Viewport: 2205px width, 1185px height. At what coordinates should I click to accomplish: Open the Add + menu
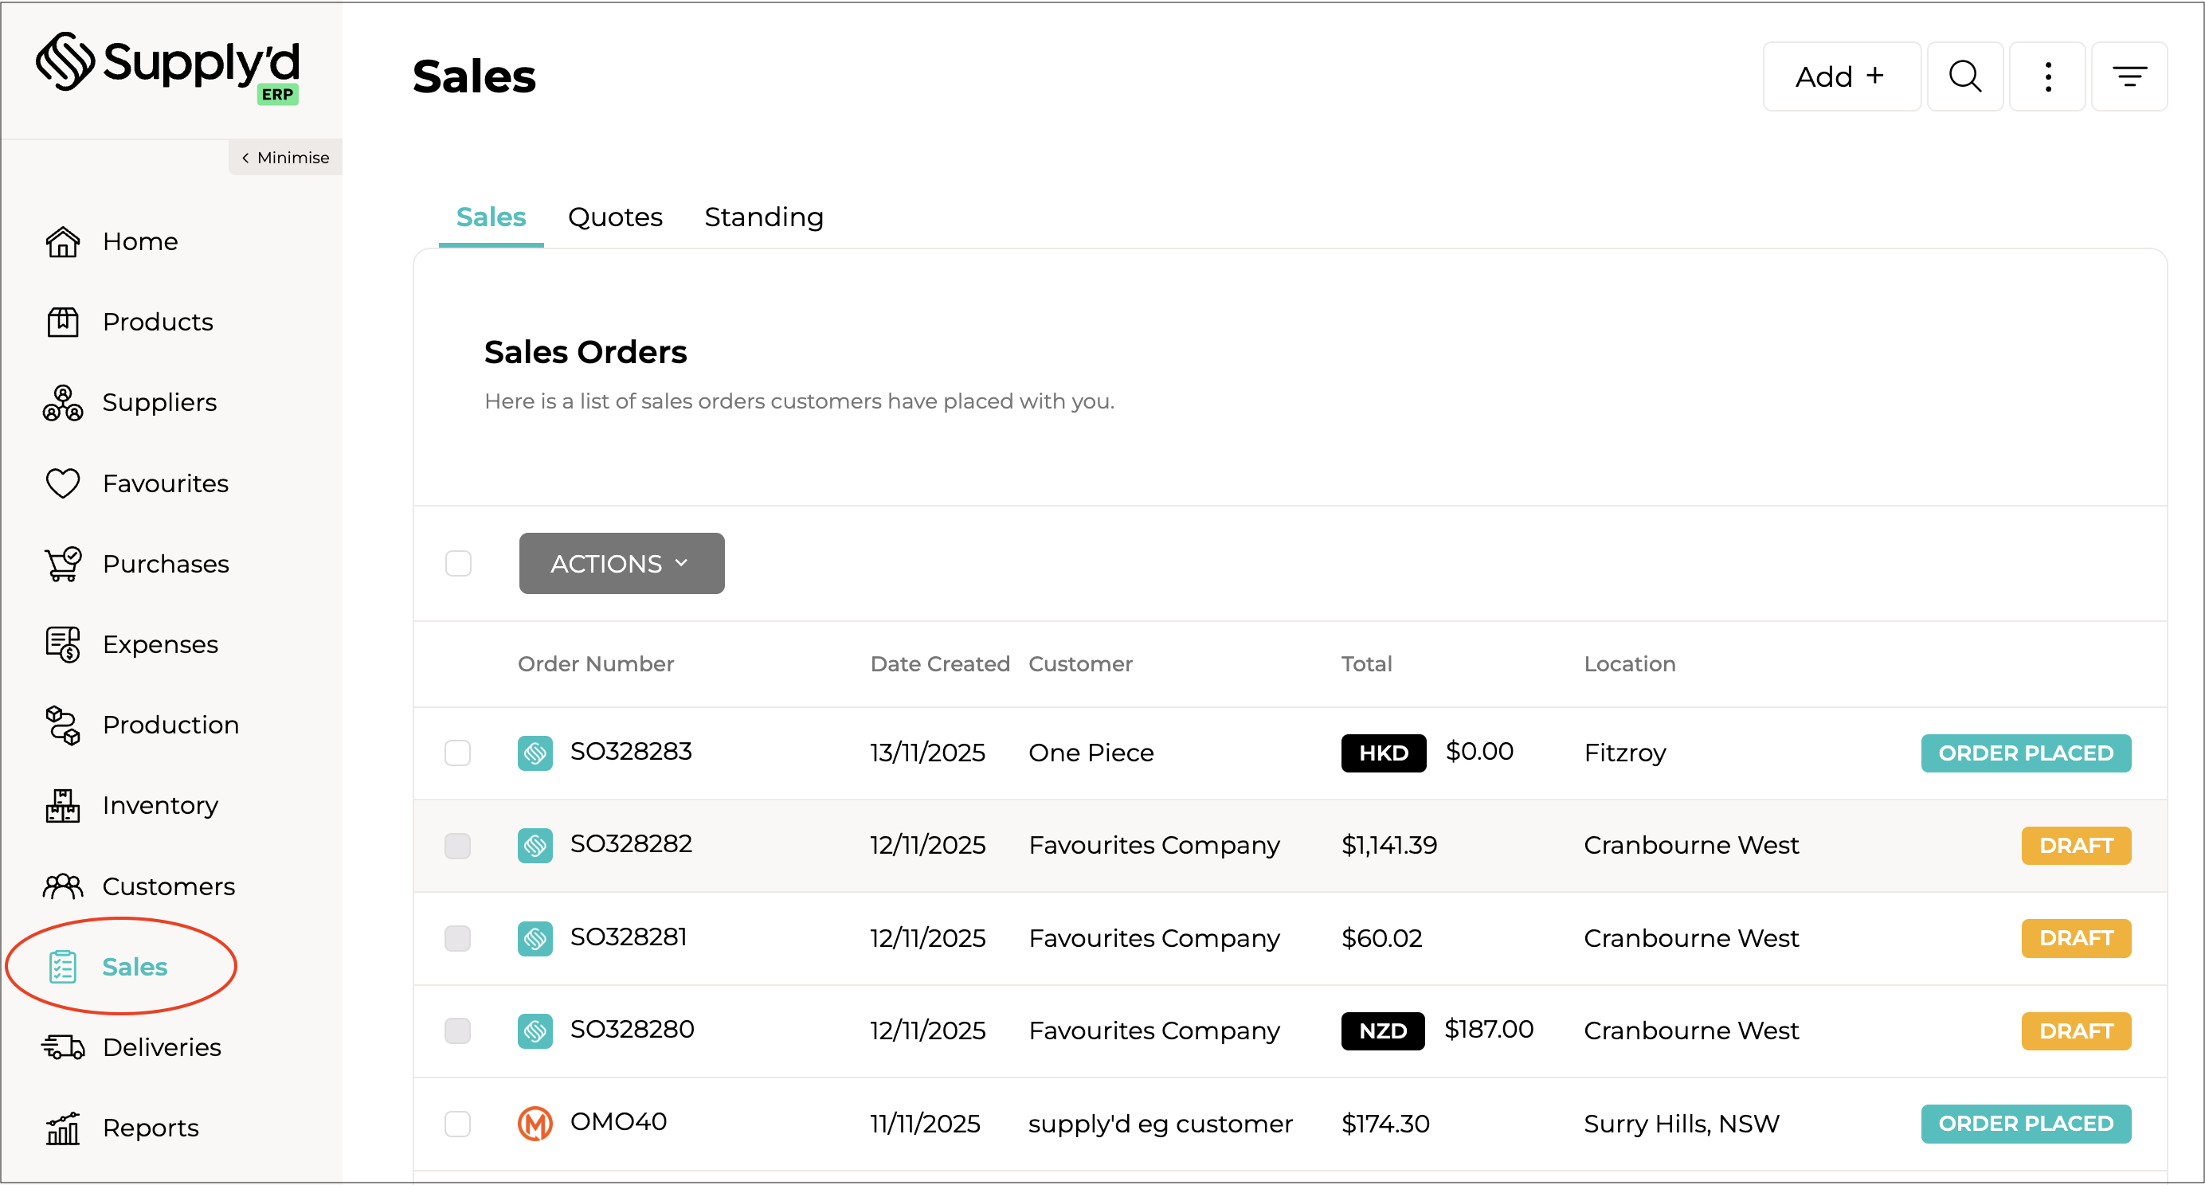pos(1841,77)
